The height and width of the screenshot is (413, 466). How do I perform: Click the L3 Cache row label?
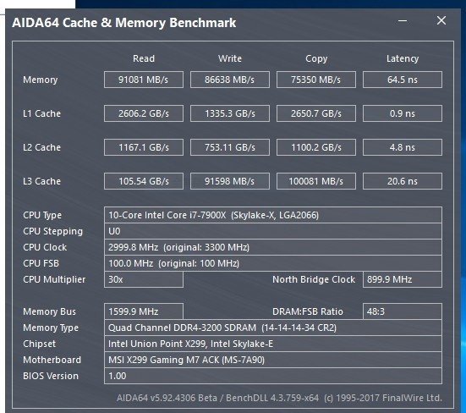pos(41,181)
